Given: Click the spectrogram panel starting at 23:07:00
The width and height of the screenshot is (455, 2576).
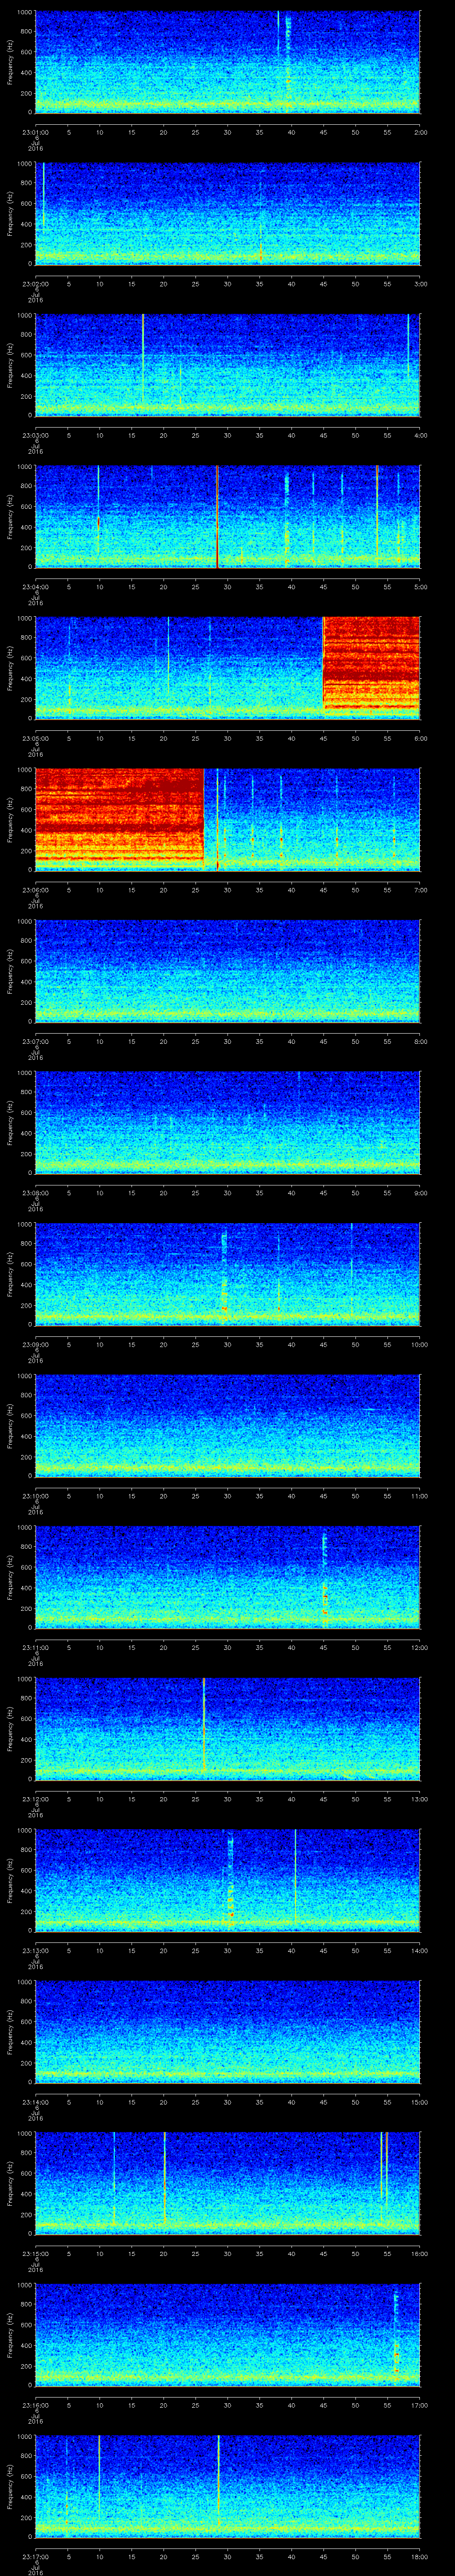Looking at the screenshot, I should click(227, 970).
